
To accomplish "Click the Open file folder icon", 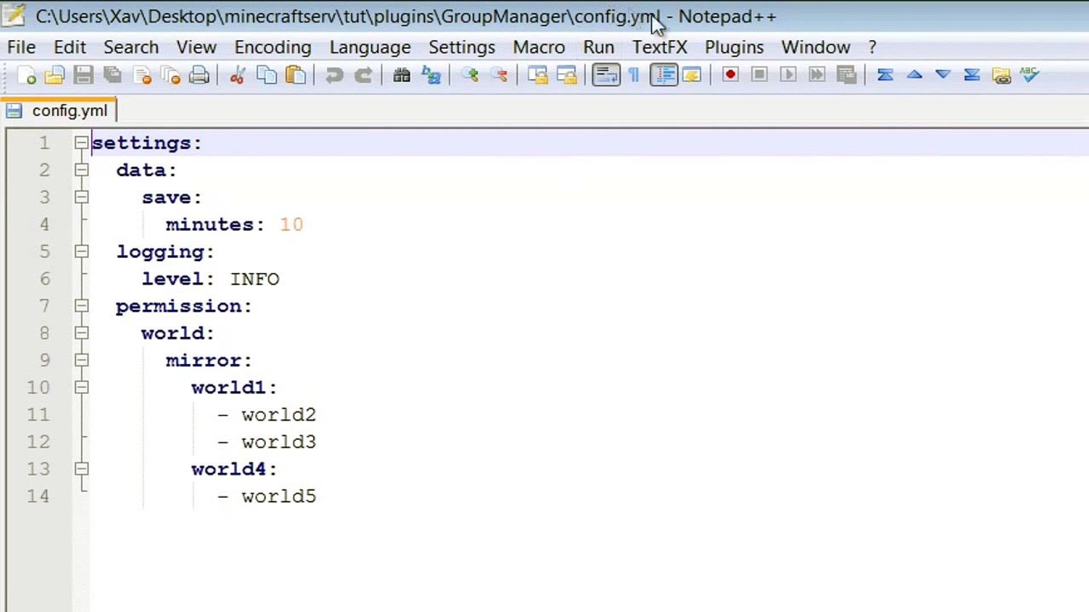I will pyautogui.click(x=54, y=75).
